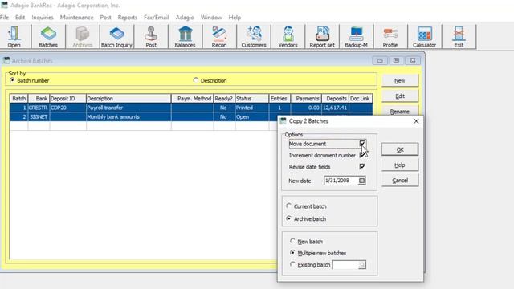Screen dimensions: 514x289
Task: Open the Adagio menu
Action: pyautogui.click(x=185, y=18)
